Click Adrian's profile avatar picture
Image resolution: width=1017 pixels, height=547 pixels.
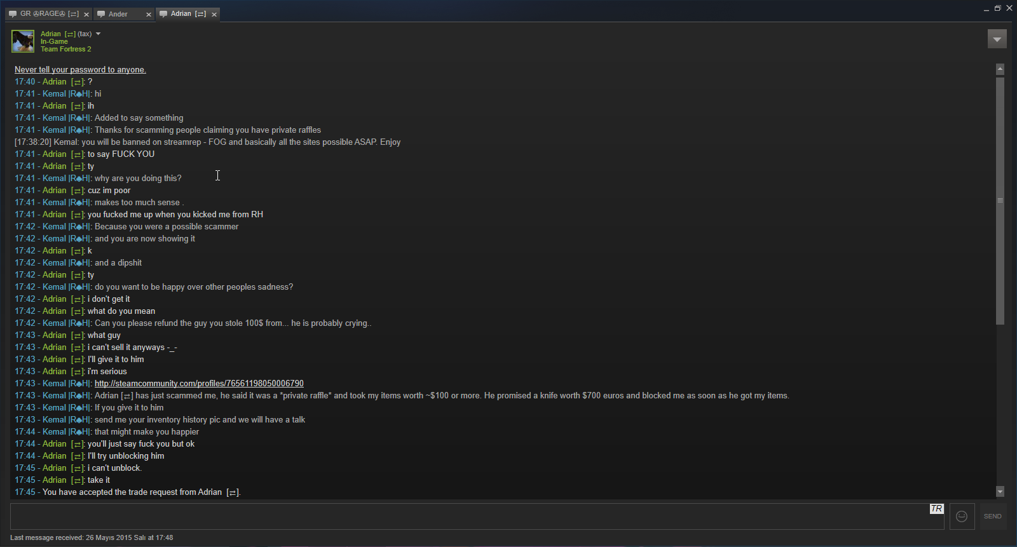pyautogui.click(x=23, y=41)
